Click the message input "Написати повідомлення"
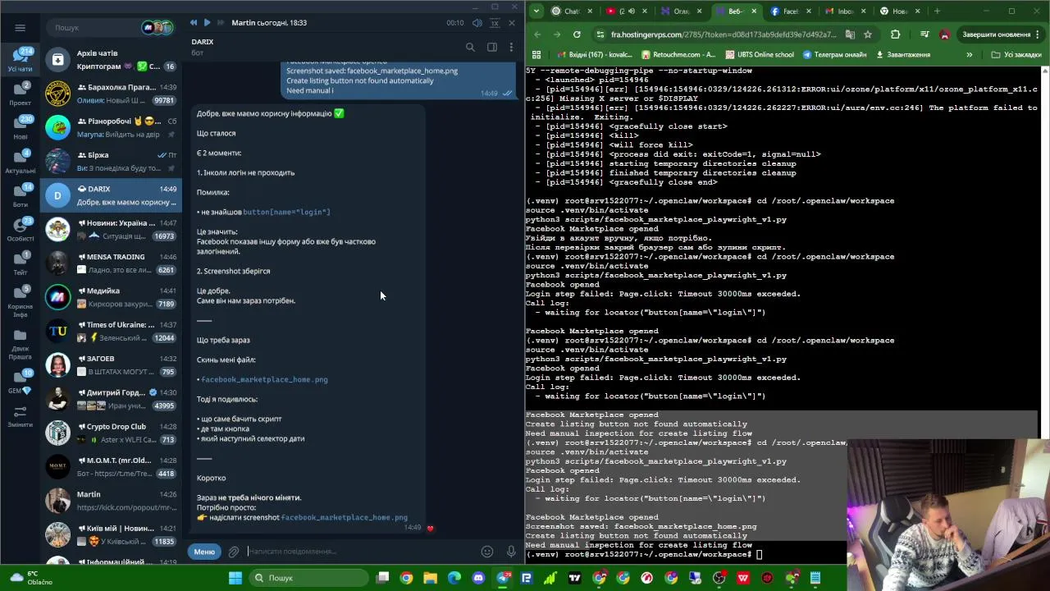The image size is (1050, 591). (361, 552)
